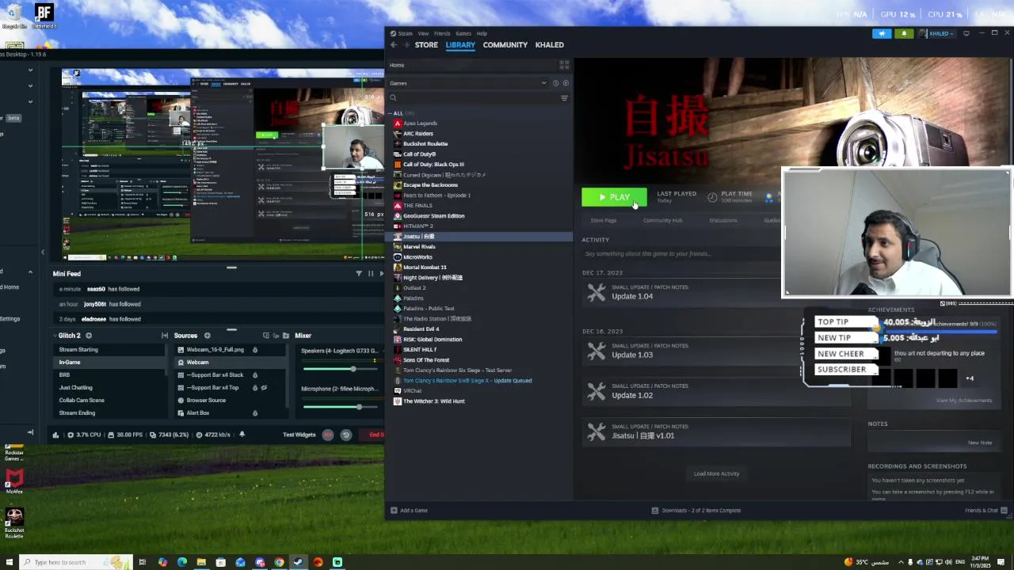Collapse the ALL games category
Viewport: 1014px width, 570px height.
[x=391, y=113]
